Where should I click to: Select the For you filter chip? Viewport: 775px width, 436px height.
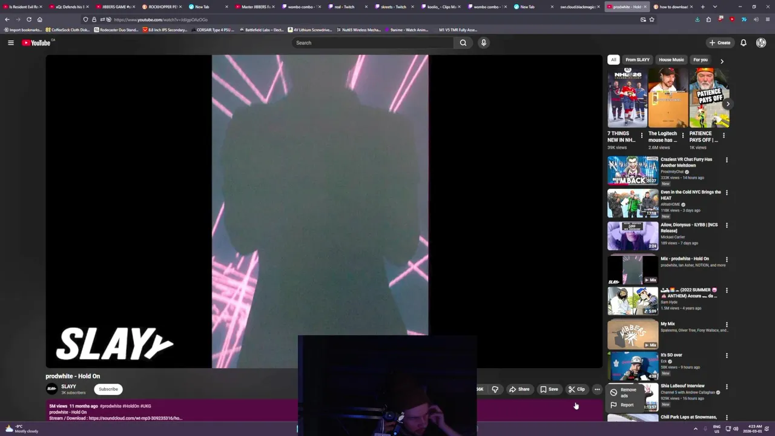coord(701,60)
